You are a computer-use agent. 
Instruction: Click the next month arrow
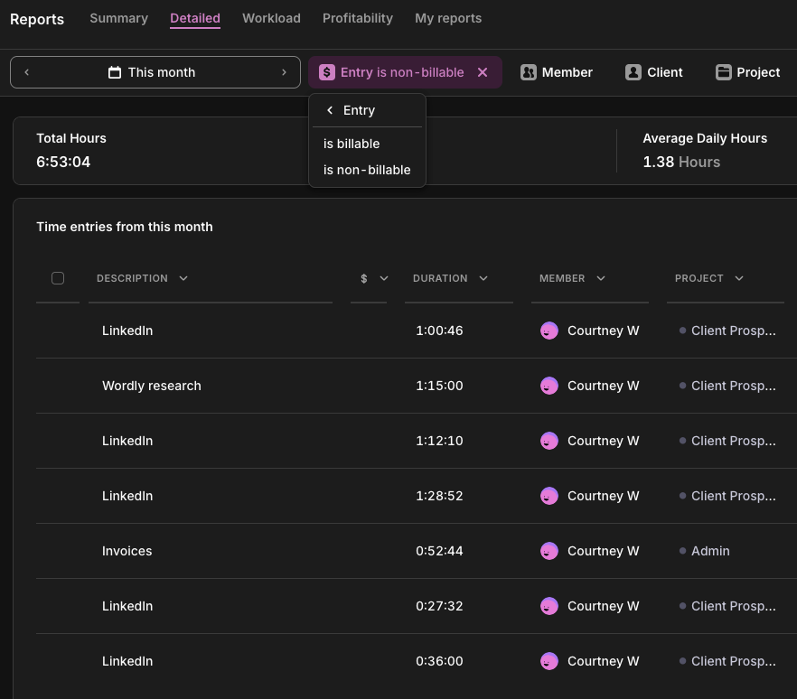click(x=284, y=72)
